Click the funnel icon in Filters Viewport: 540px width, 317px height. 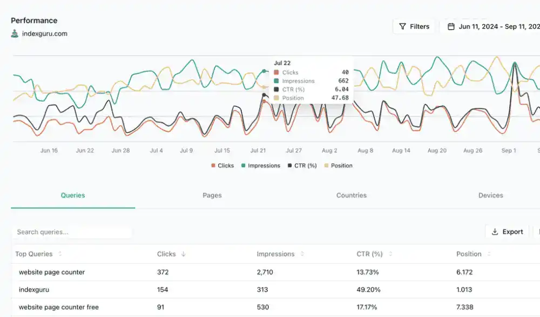click(x=402, y=26)
